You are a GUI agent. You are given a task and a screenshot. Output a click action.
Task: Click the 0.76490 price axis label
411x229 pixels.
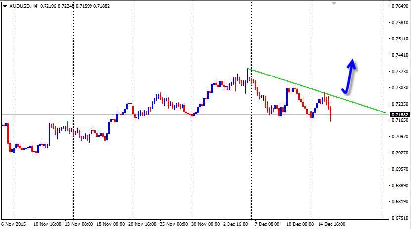400,6
